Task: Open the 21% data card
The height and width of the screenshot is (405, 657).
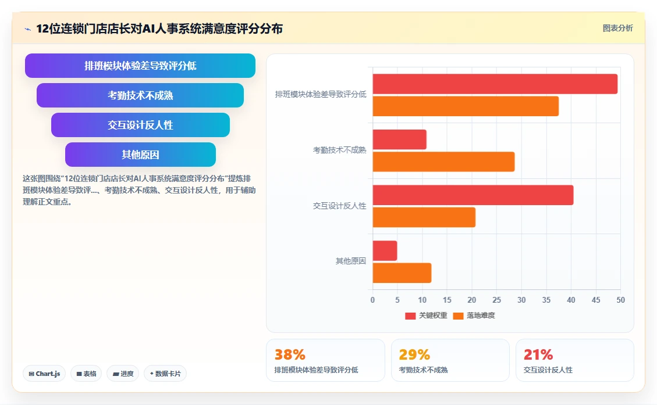Action: pos(574,360)
